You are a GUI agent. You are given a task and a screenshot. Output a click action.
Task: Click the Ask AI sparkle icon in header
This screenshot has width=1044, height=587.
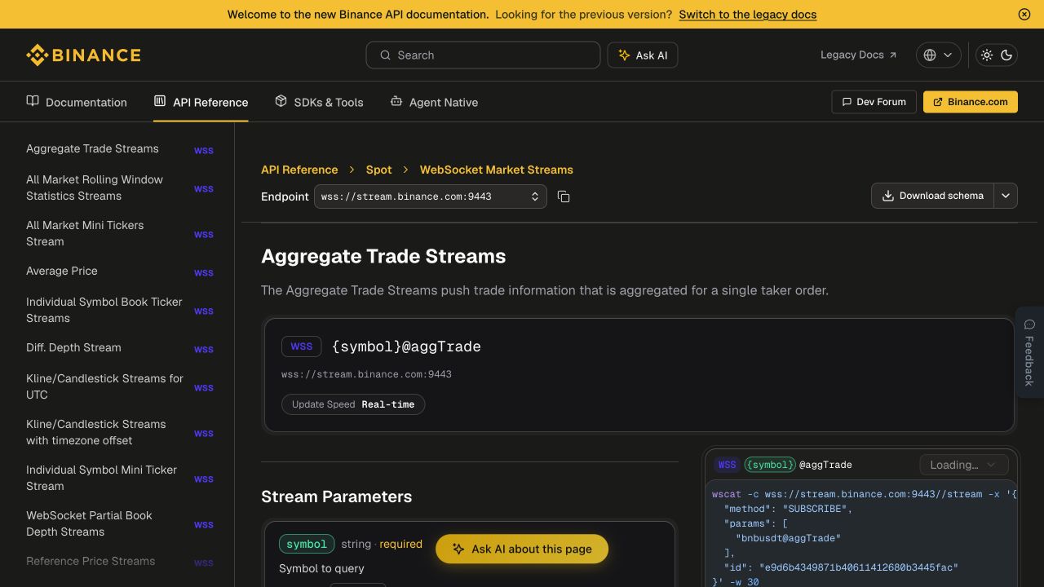click(624, 55)
